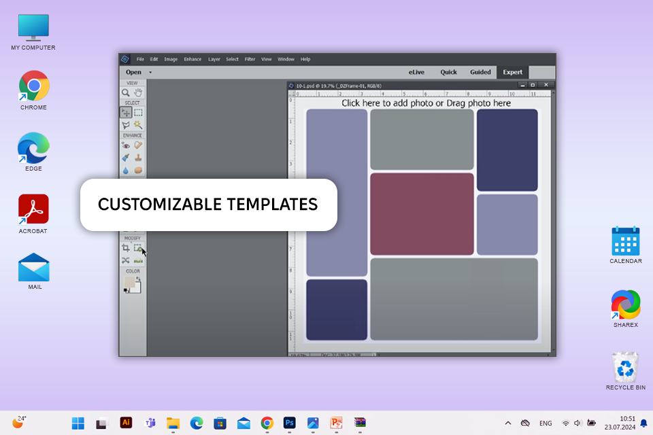Select the Red Eye Removal tool
Image resolution: width=653 pixels, height=435 pixels.
pos(125,145)
